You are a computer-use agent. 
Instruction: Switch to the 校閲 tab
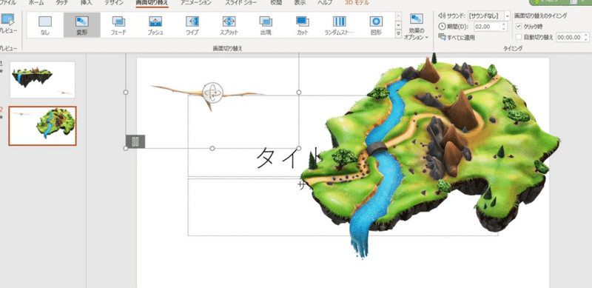tap(275, 3)
